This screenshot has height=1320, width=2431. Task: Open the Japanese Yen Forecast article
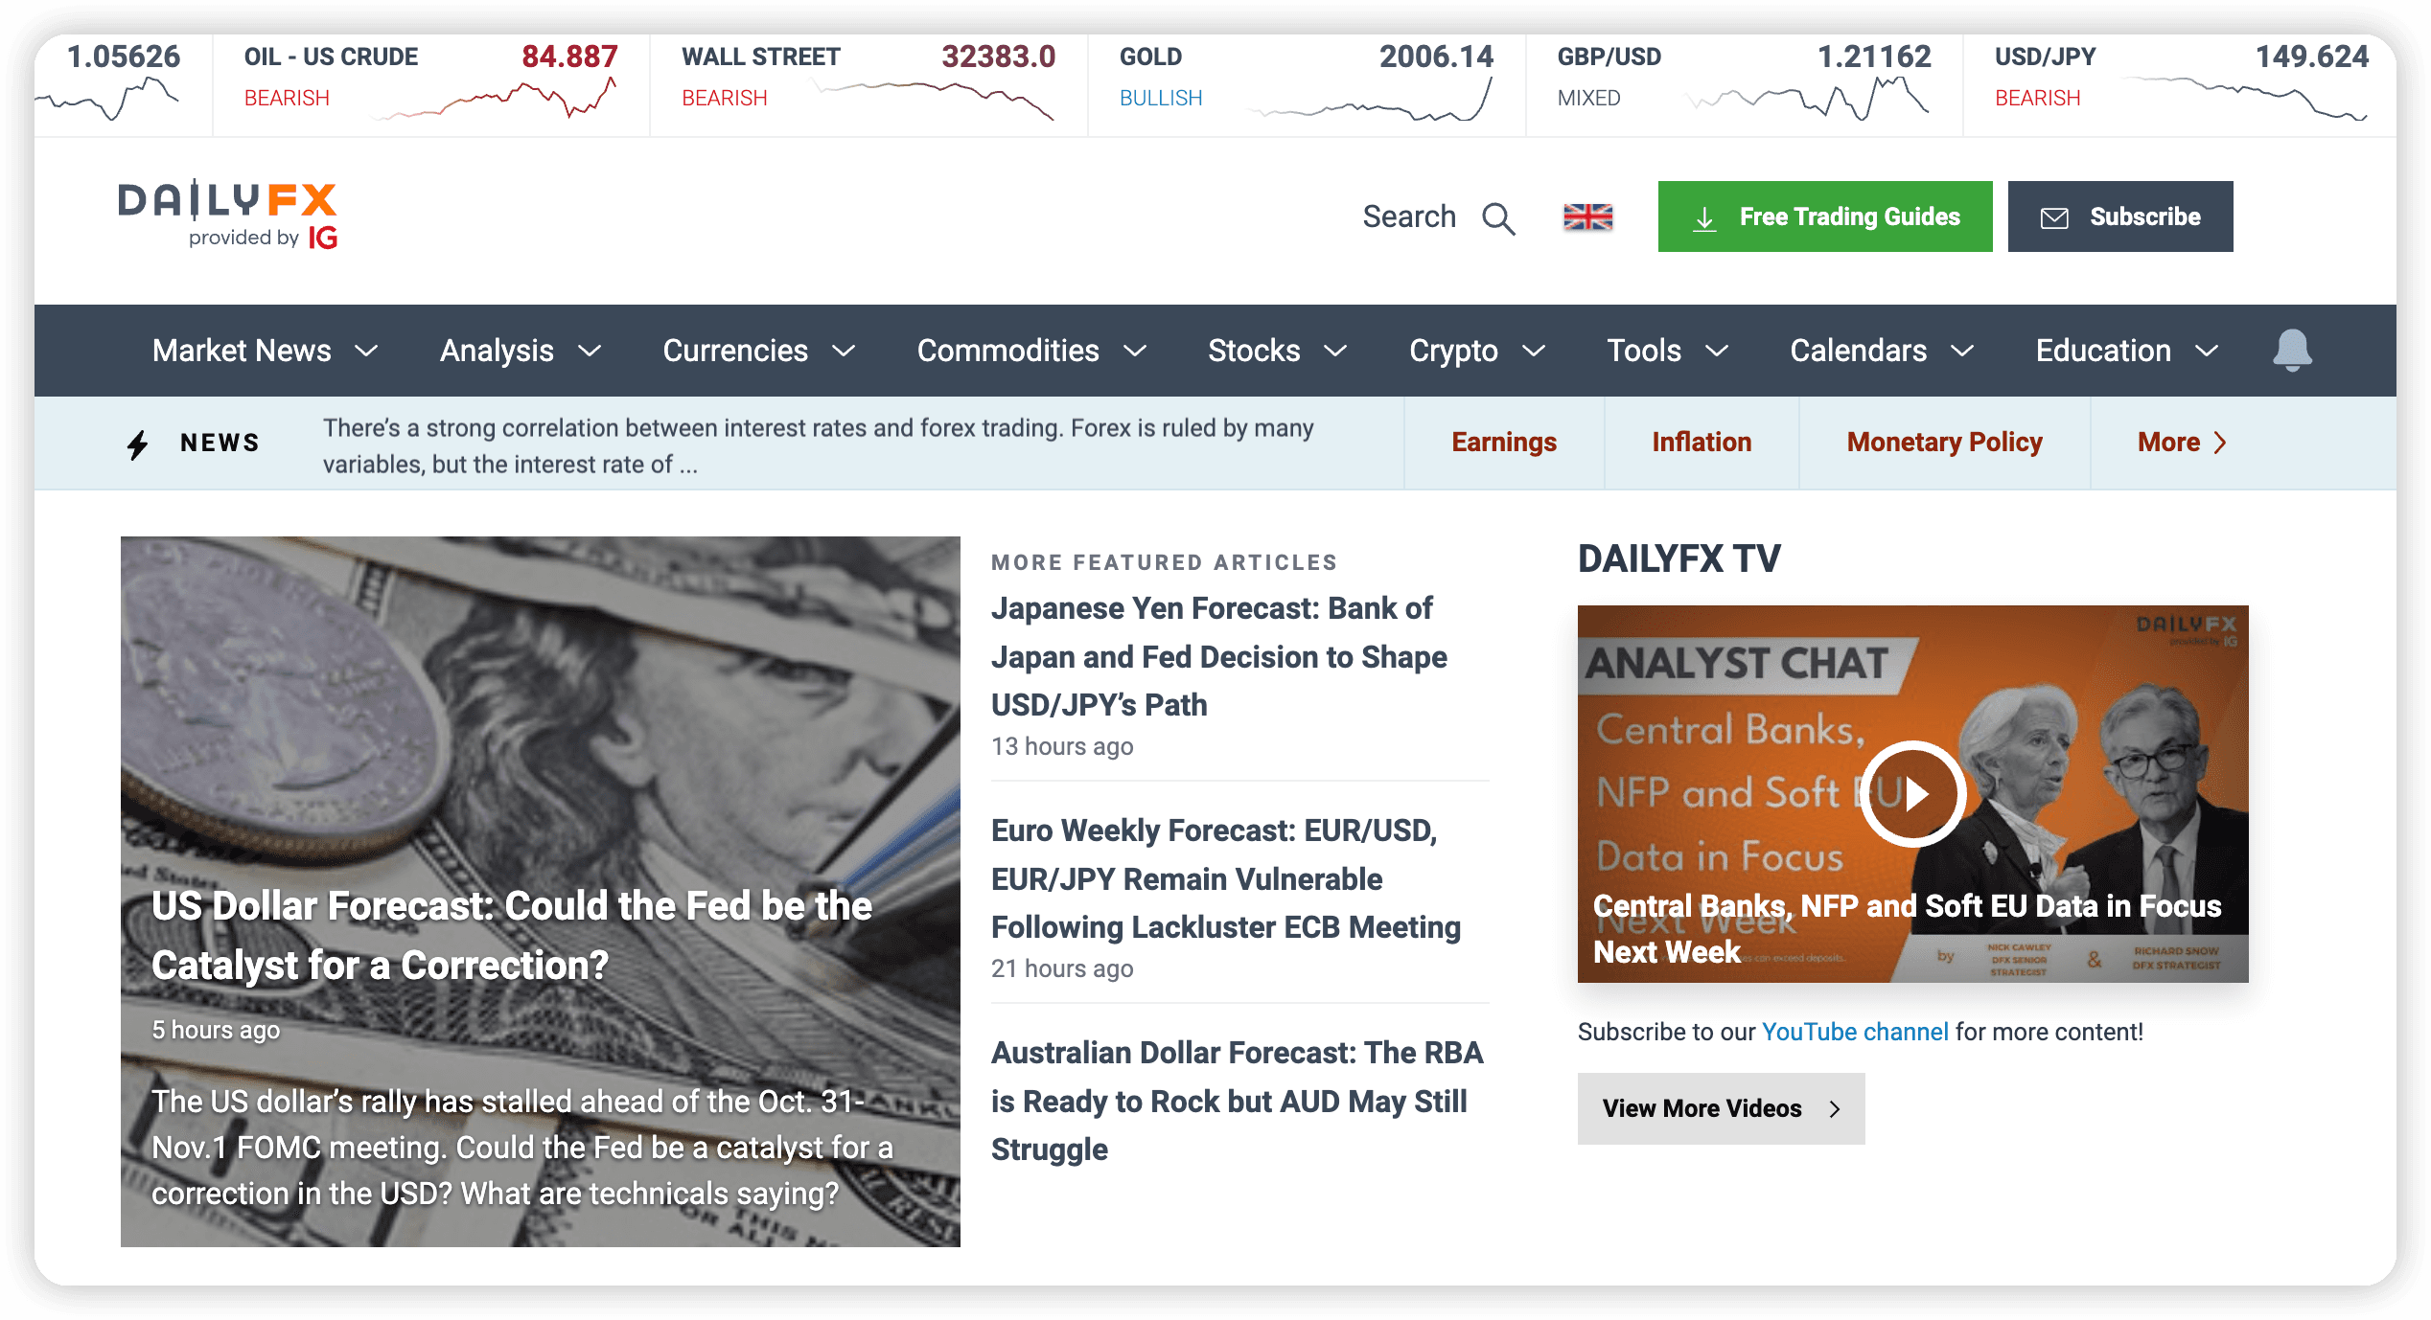(x=1218, y=656)
